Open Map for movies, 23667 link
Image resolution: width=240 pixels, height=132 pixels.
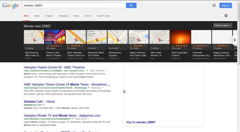[141, 122]
